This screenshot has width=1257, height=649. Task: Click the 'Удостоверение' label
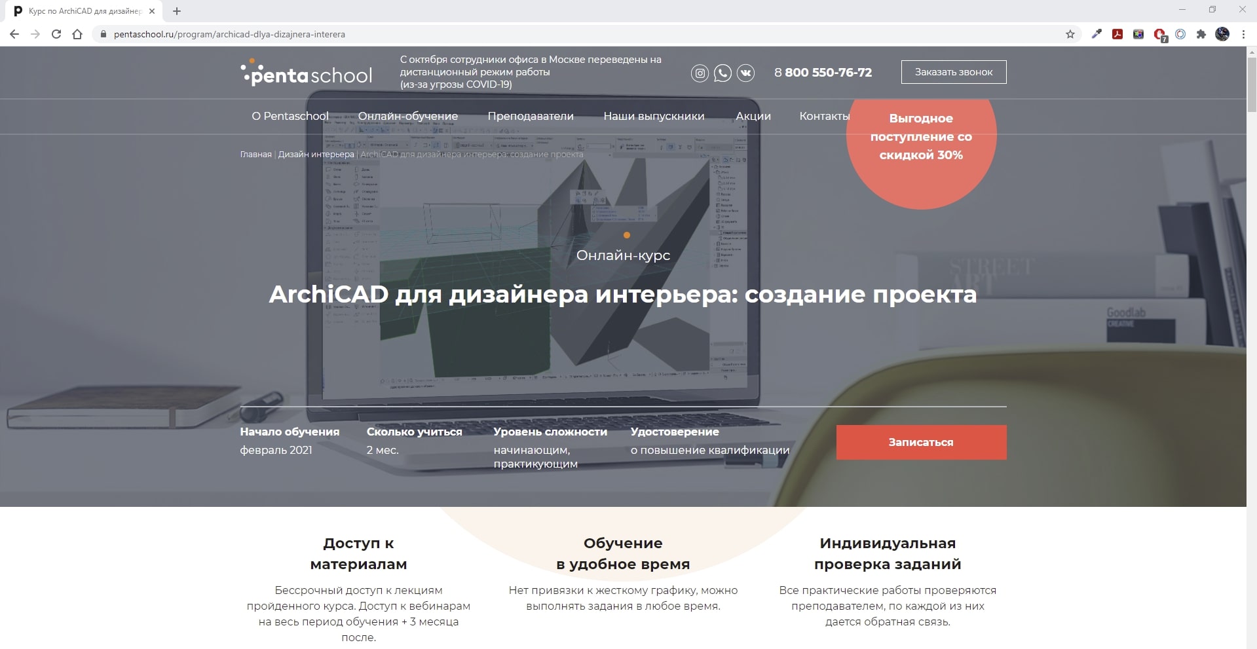point(675,432)
